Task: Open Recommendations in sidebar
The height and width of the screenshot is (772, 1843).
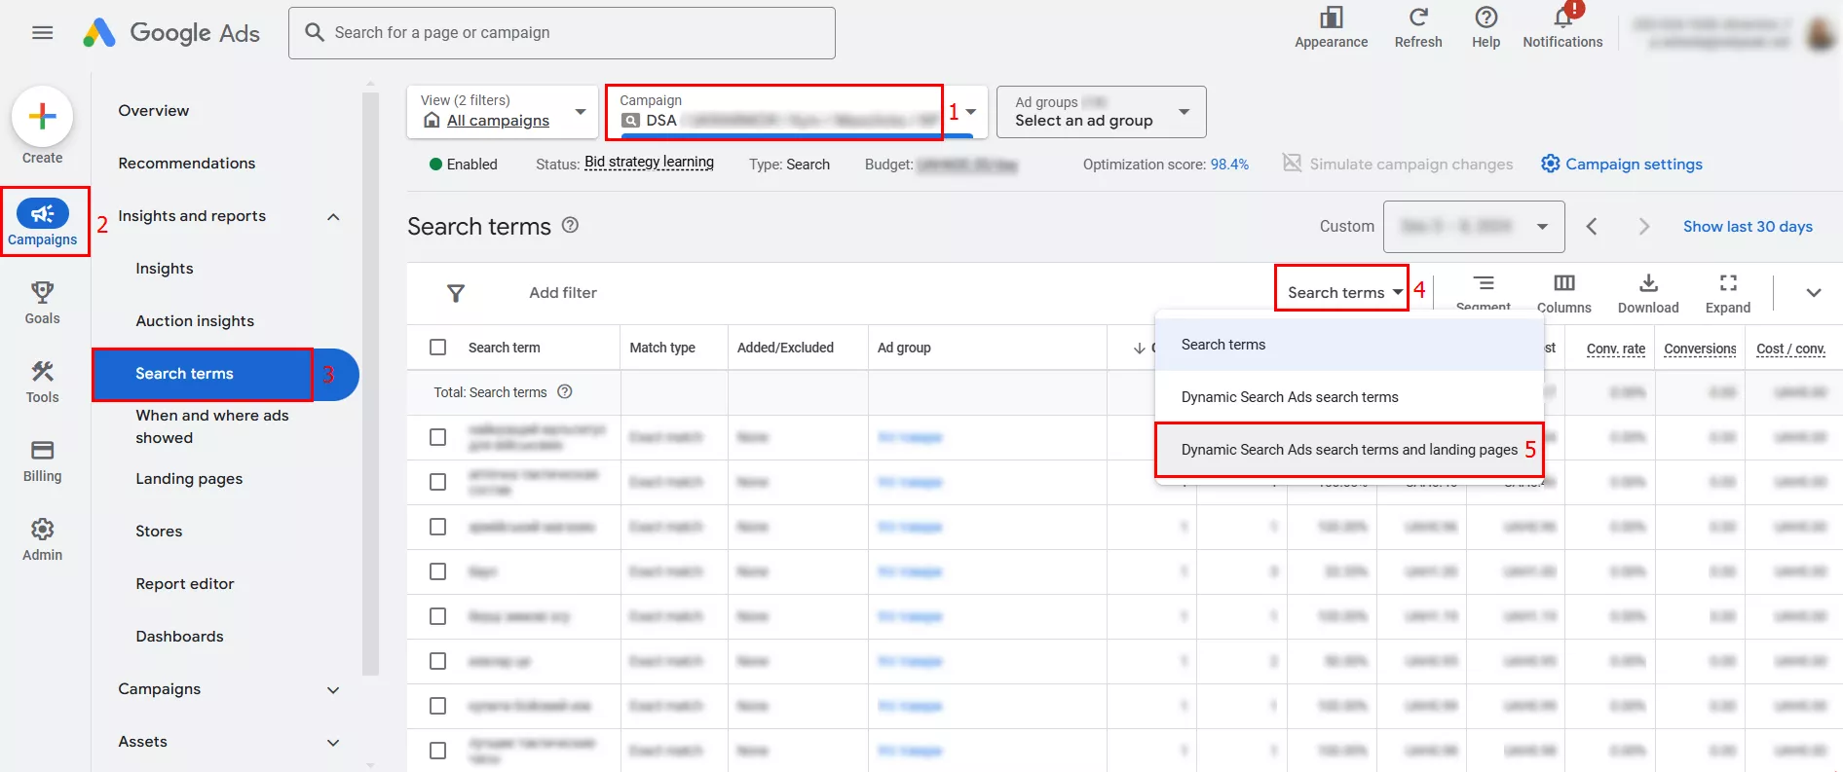Action: tap(187, 164)
